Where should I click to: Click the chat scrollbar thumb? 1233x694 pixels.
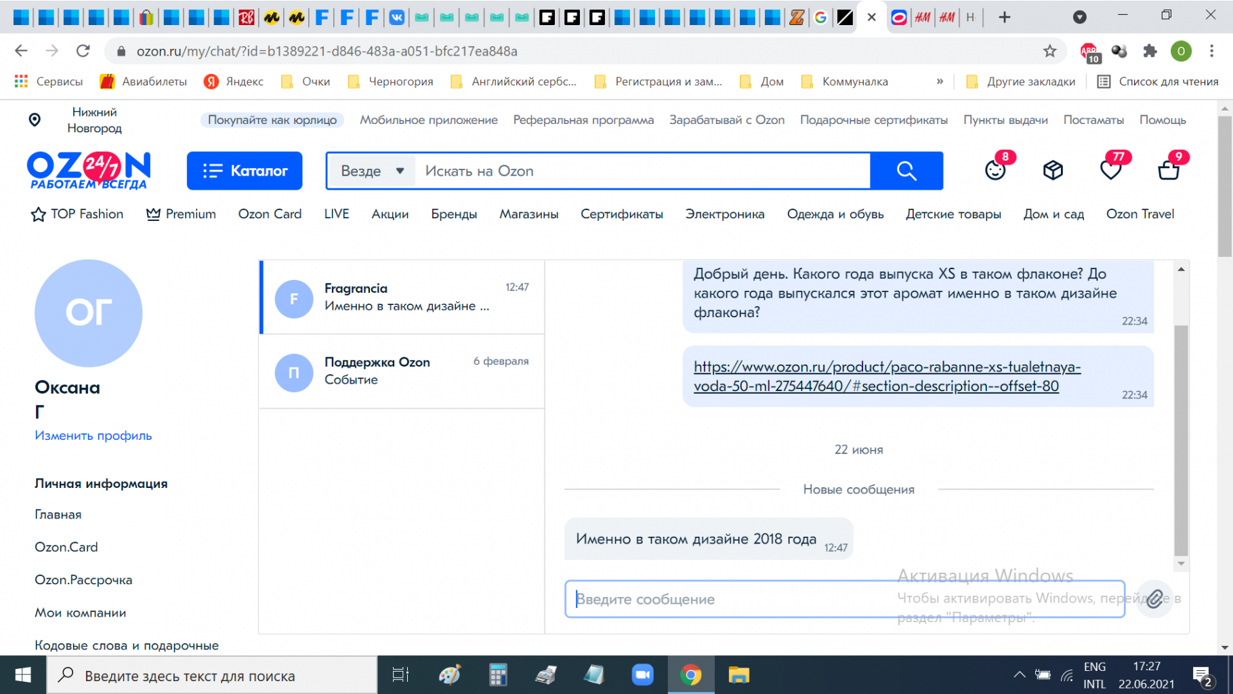pos(1181,440)
